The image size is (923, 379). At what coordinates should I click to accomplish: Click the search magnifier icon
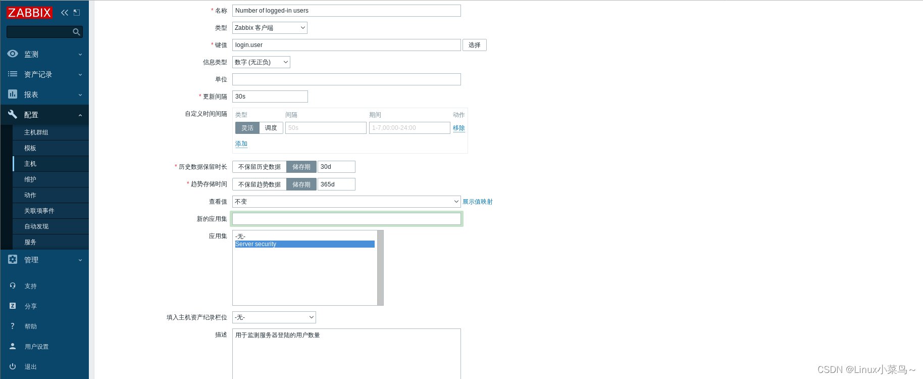(76, 32)
